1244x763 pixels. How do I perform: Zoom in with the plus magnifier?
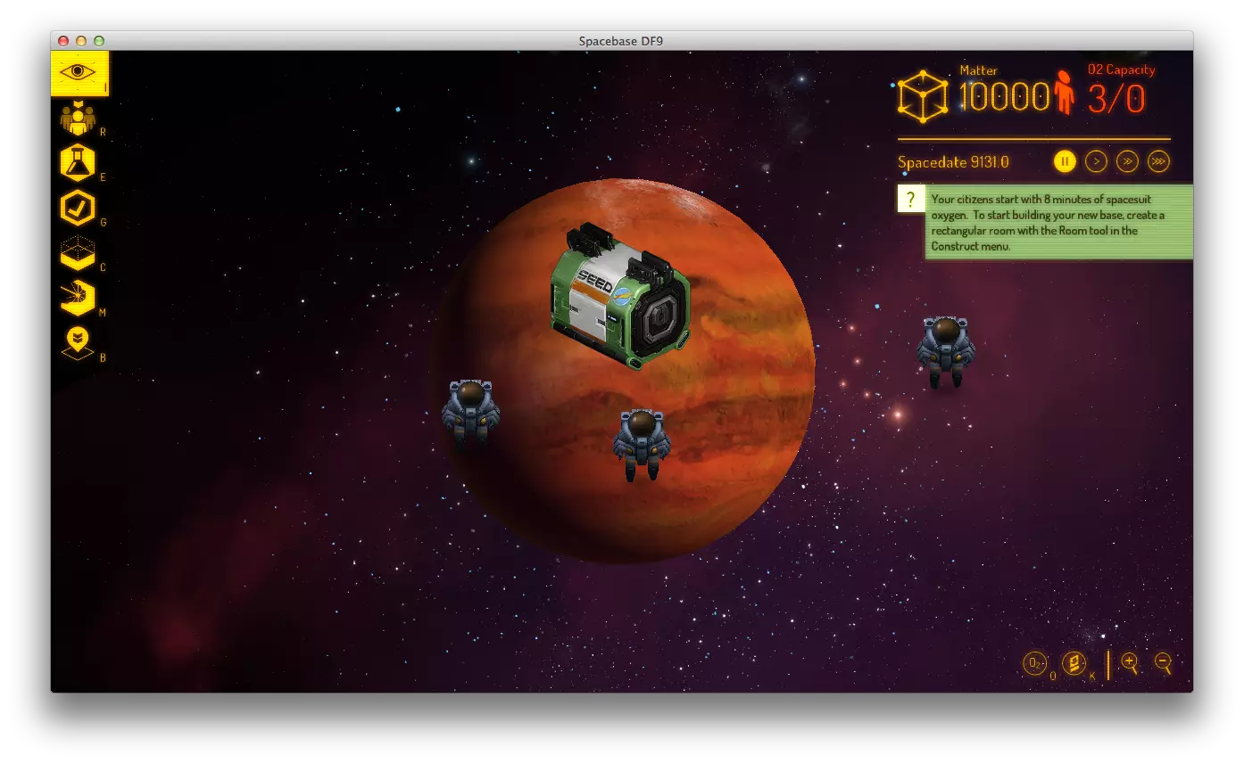tap(1130, 663)
